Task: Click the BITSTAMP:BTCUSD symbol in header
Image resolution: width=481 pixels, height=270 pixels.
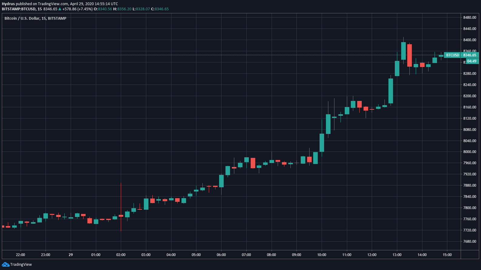Action: [x=19, y=9]
